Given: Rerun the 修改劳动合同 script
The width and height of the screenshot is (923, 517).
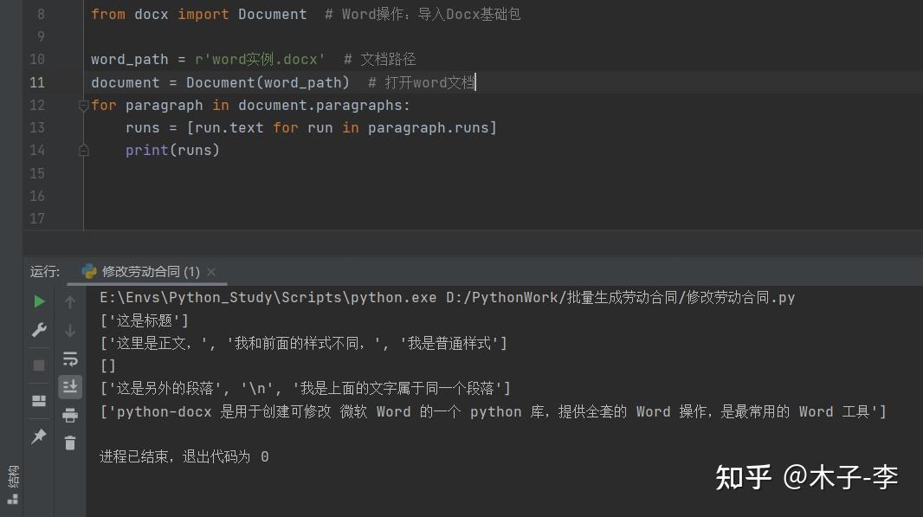Looking at the screenshot, I should (38, 301).
